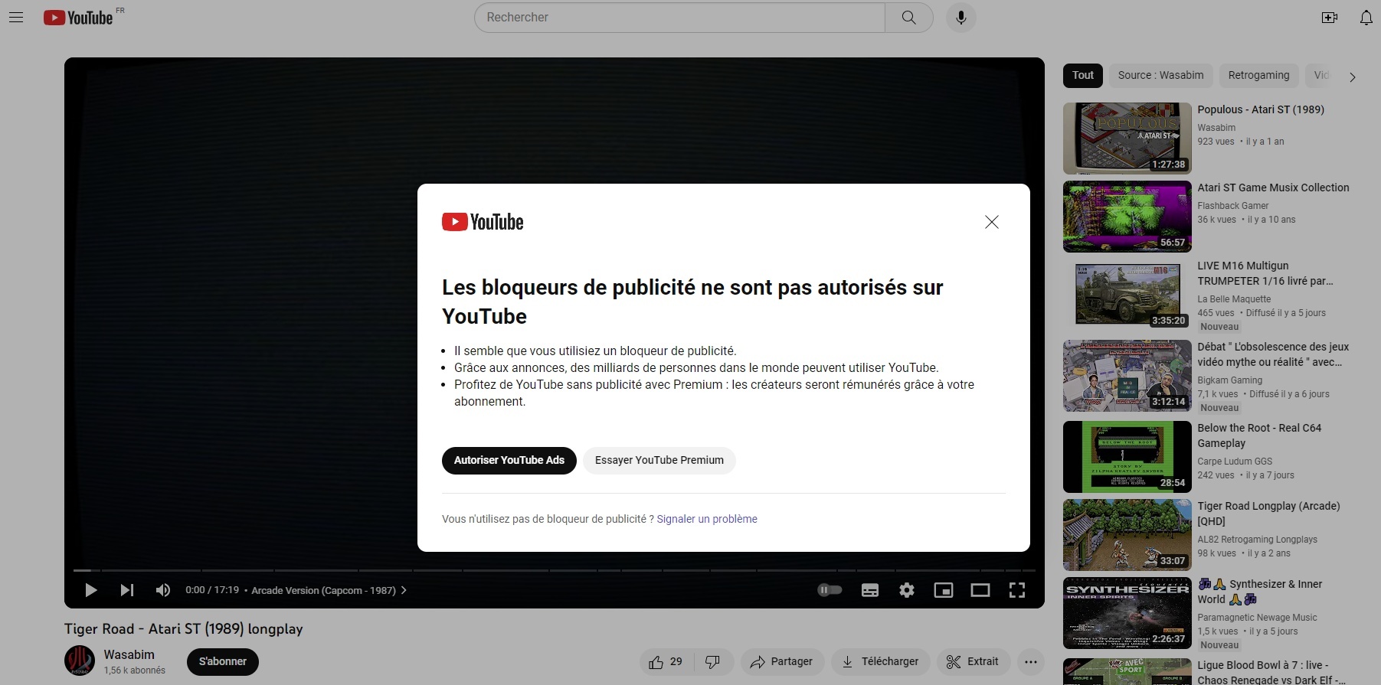
Task: Open Signaler un problème link
Action: pyautogui.click(x=707, y=519)
